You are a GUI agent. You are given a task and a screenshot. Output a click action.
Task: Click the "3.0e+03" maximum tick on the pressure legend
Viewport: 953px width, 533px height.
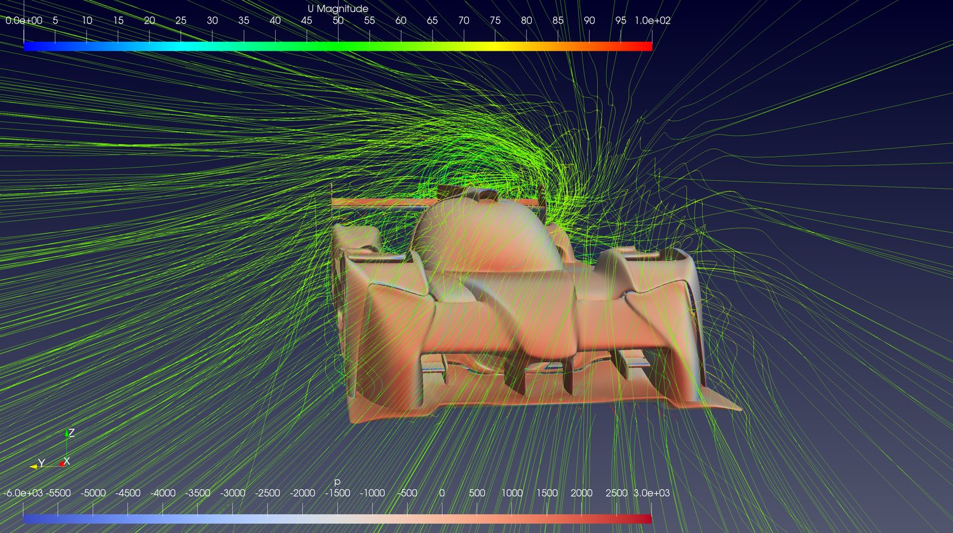652,493
